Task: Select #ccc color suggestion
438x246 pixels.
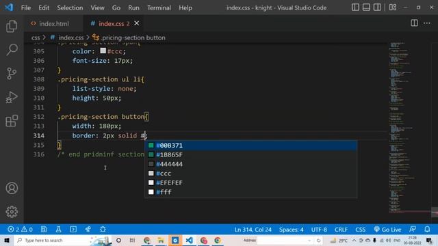Action: tap(250, 174)
